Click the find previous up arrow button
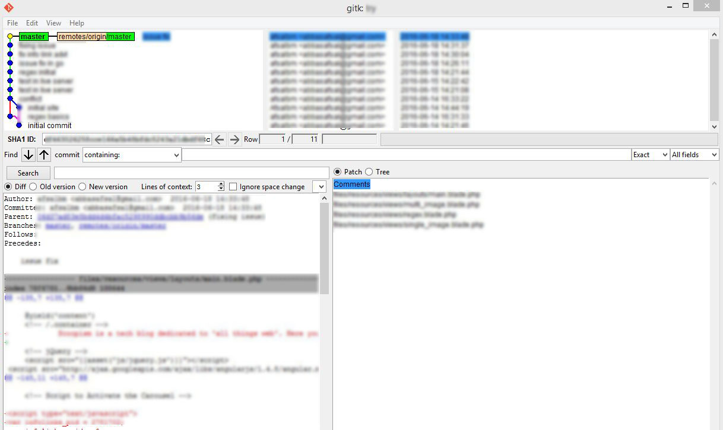 pyautogui.click(x=44, y=155)
